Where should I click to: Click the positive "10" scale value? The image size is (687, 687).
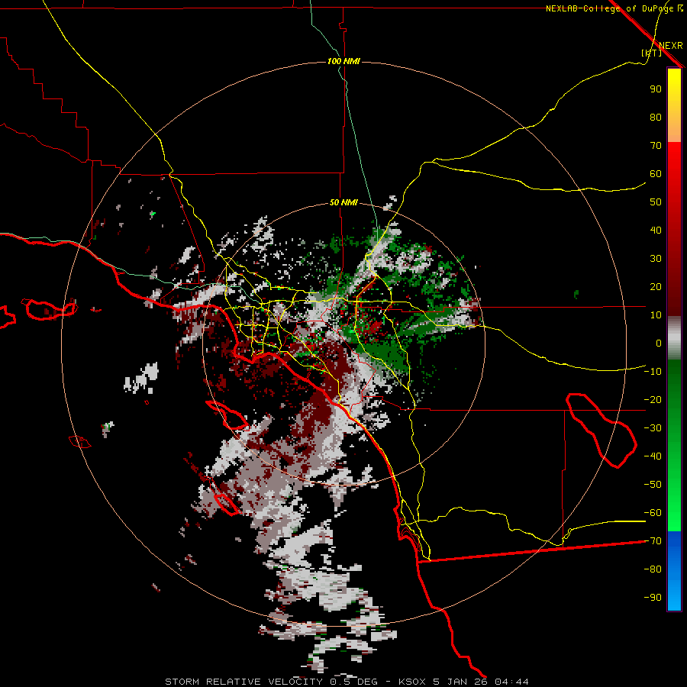[x=656, y=315]
